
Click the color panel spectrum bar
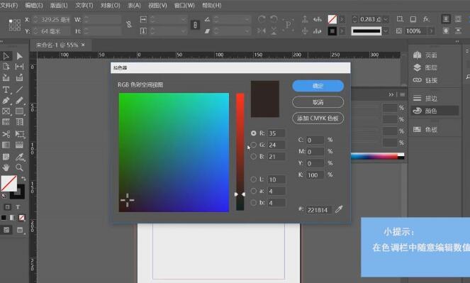[x=378, y=156]
